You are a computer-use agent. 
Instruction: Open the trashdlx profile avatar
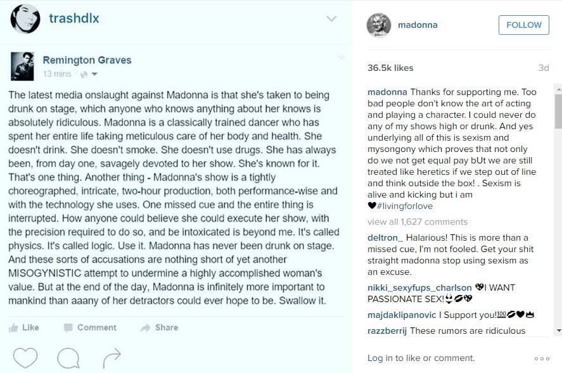25,18
